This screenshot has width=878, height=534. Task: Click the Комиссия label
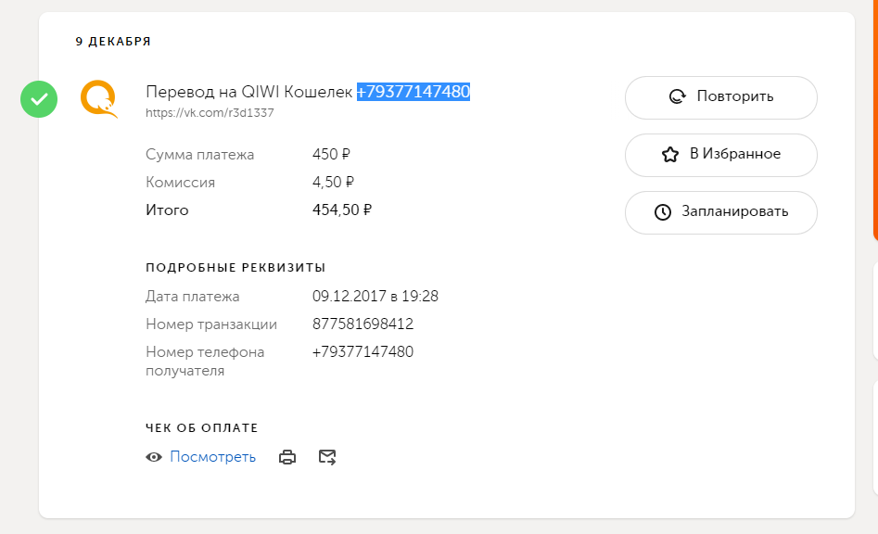[180, 183]
